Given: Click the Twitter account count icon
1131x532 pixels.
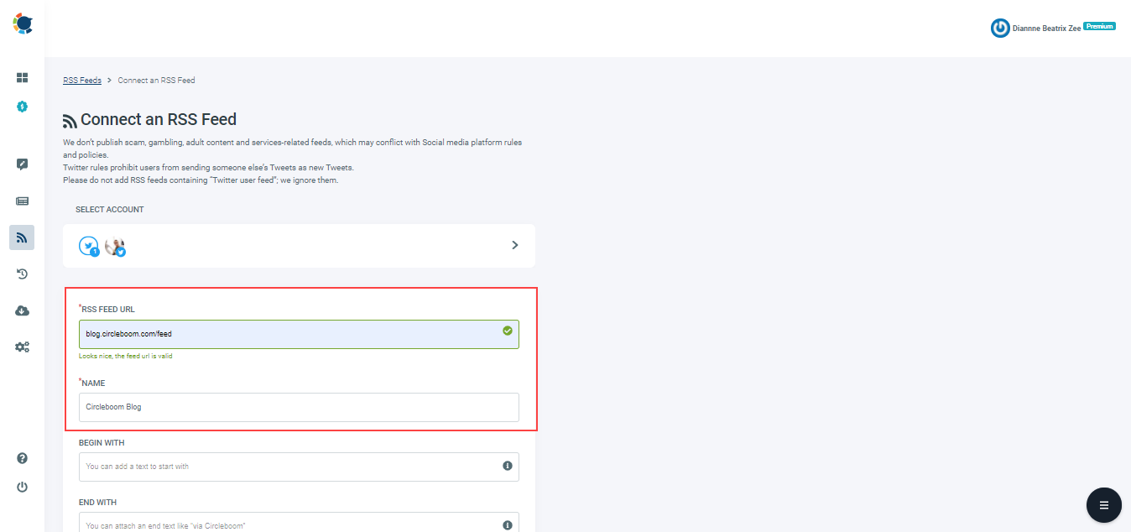Looking at the screenshot, I should 89,246.
